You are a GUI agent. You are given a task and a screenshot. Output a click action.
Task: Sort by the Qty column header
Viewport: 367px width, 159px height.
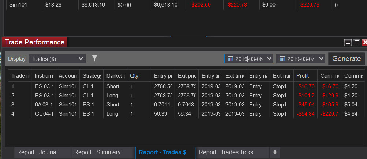(134, 76)
